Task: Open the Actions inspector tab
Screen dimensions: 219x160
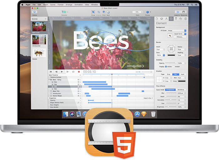Action: coord(181,19)
